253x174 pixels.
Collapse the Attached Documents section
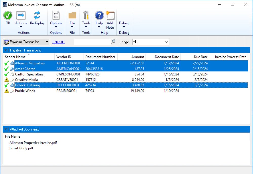6,129
